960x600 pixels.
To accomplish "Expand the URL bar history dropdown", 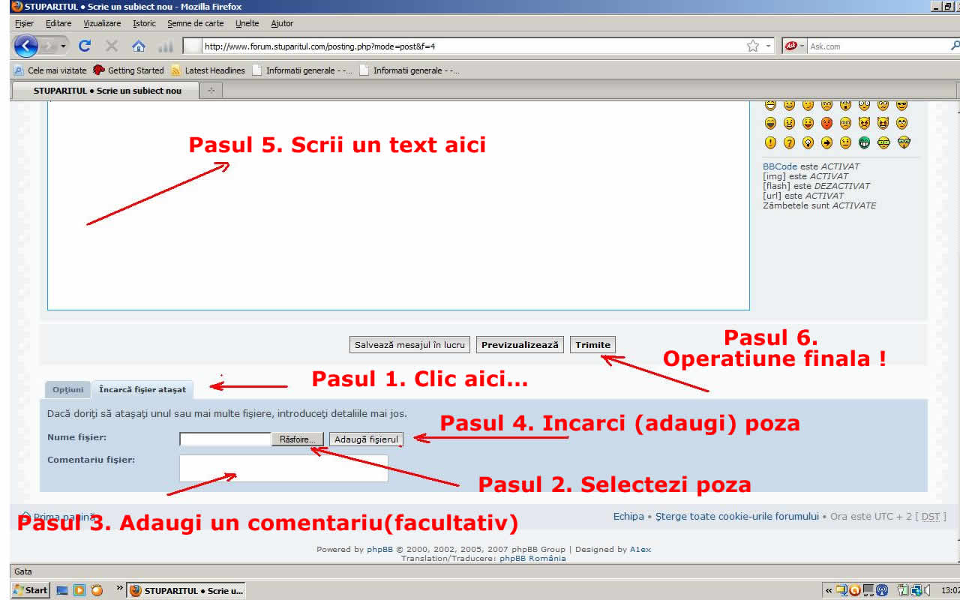I will [768, 46].
